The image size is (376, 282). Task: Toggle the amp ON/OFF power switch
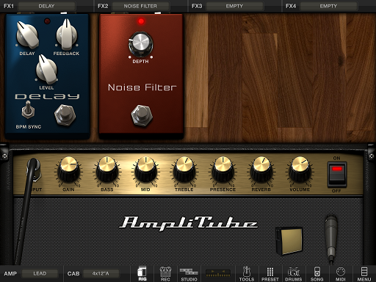pos(337,174)
